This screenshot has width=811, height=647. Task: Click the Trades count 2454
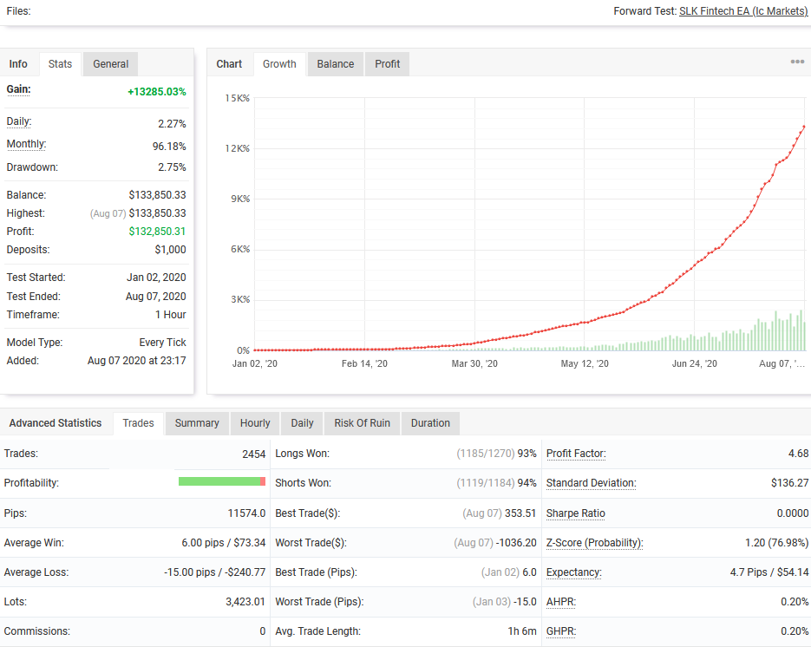click(x=253, y=454)
